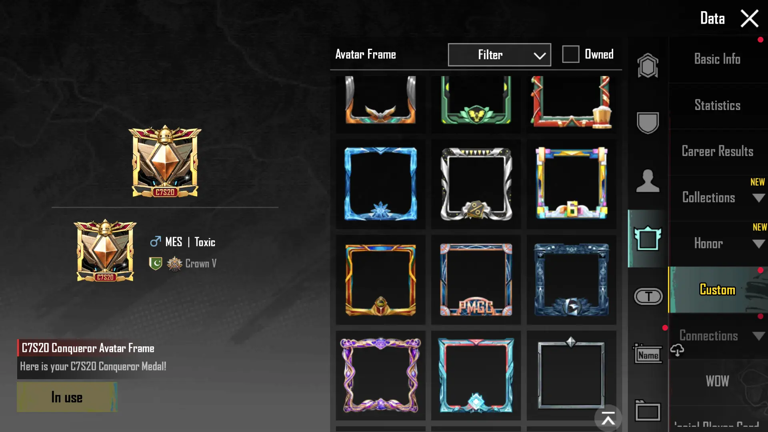Go to Career Results tab
768x432 pixels.
coord(718,152)
